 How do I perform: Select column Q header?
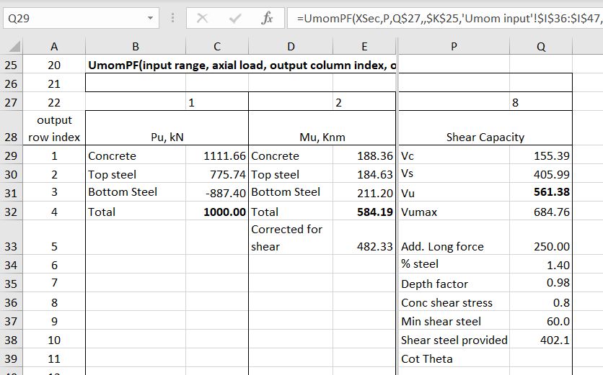[x=541, y=47]
